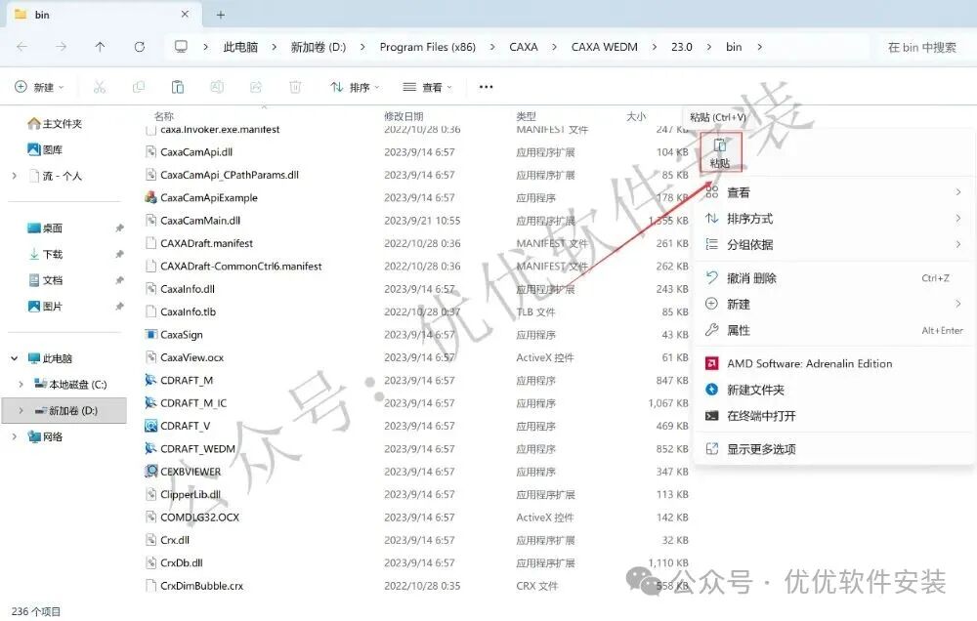Image resolution: width=977 pixels, height=621 pixels.
Task: Click the CDRAFT_V application icon
Action: pyautogui.click(x=150, y=426)
